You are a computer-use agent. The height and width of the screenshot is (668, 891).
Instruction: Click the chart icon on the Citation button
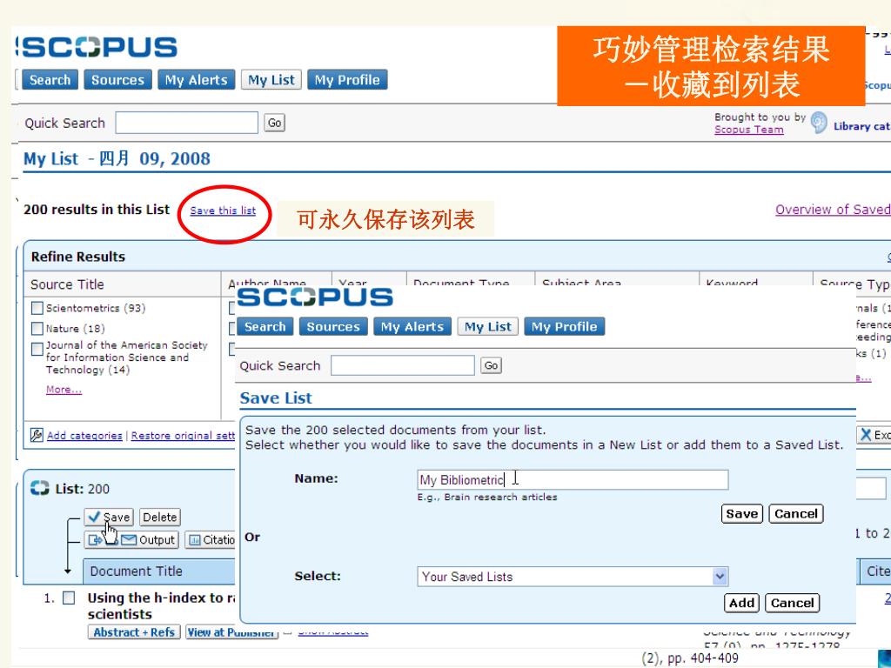195,539
